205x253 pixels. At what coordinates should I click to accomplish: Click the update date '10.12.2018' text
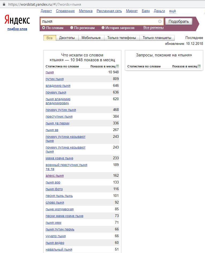pos(195,44)
